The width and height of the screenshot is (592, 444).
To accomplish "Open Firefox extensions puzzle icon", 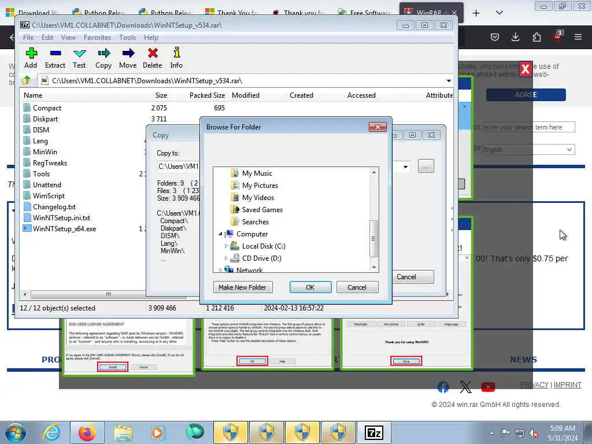I will point(536,36).
